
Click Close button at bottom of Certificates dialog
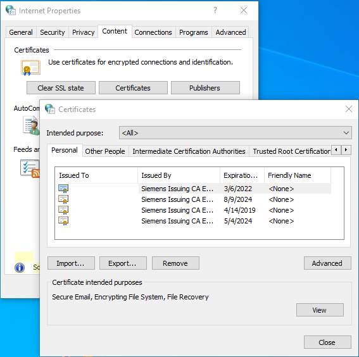coord(327,342)
